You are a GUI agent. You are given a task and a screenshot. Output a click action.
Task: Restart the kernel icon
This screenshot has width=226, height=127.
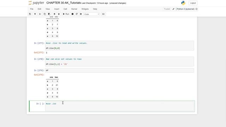(77, 14)
